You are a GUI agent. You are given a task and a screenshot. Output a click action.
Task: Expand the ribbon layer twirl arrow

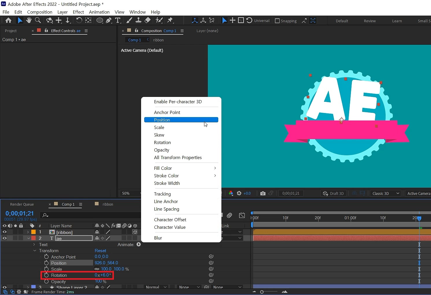pos(28,232)
